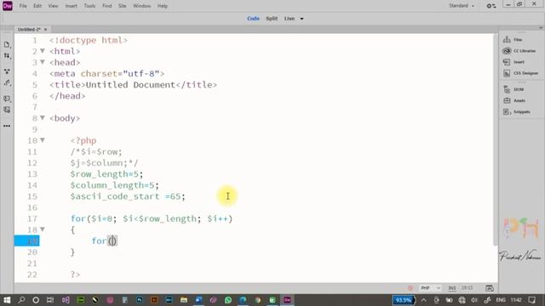Screen dimensions: 545x306
Task: Open the View menu
Action: pyautogui.click(x=53, y=6)
